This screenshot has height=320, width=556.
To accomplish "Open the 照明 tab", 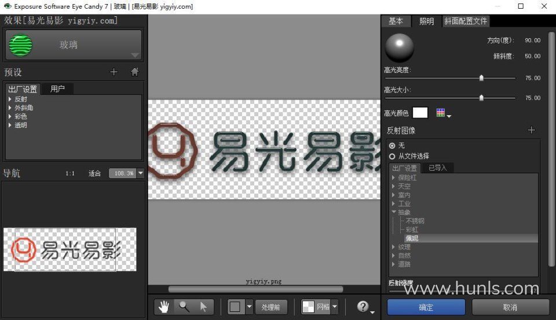I will click(427, 21).
